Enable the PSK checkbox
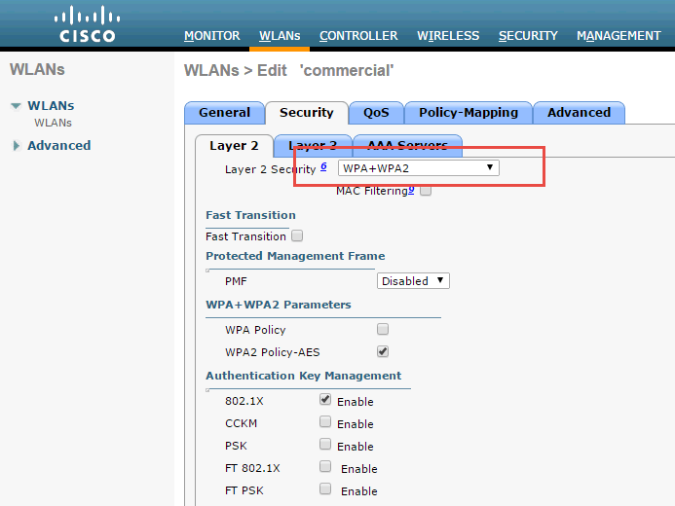 click(325, 444)
